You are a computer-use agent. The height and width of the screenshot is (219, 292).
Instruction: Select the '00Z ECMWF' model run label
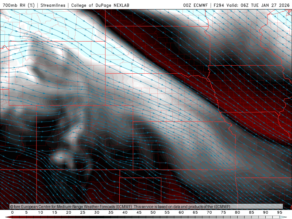(x=195, y=5)
